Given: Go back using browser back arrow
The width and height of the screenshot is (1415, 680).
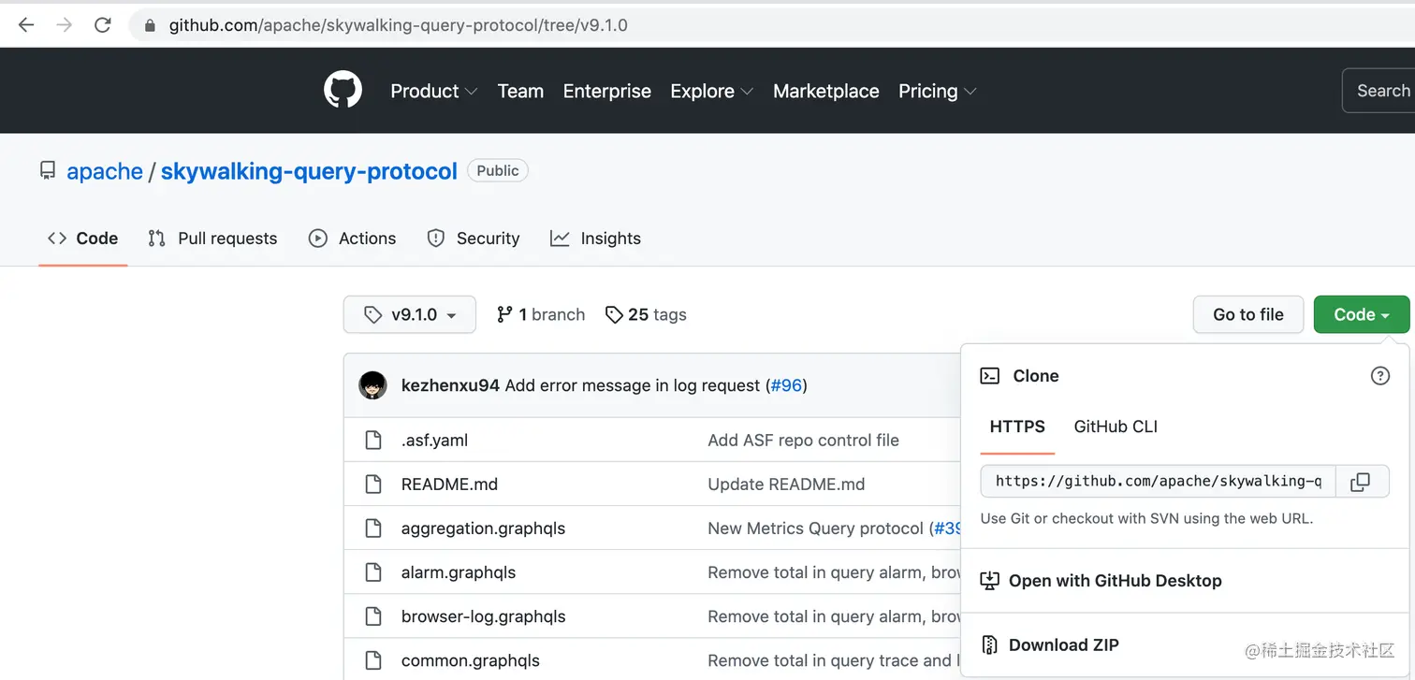Looking at the screenshot, I should [x=26, y=25].
